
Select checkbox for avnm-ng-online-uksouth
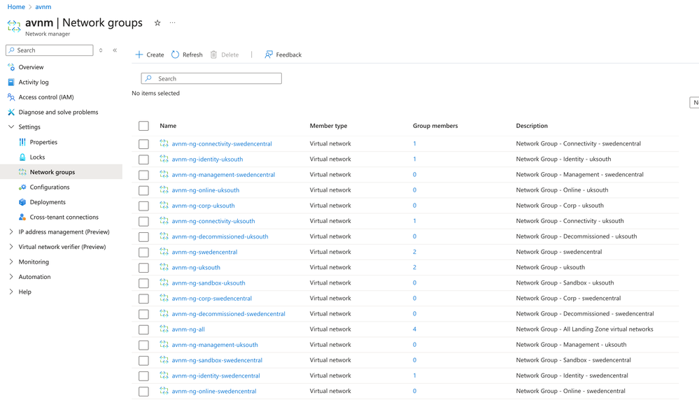click(143, 190)
